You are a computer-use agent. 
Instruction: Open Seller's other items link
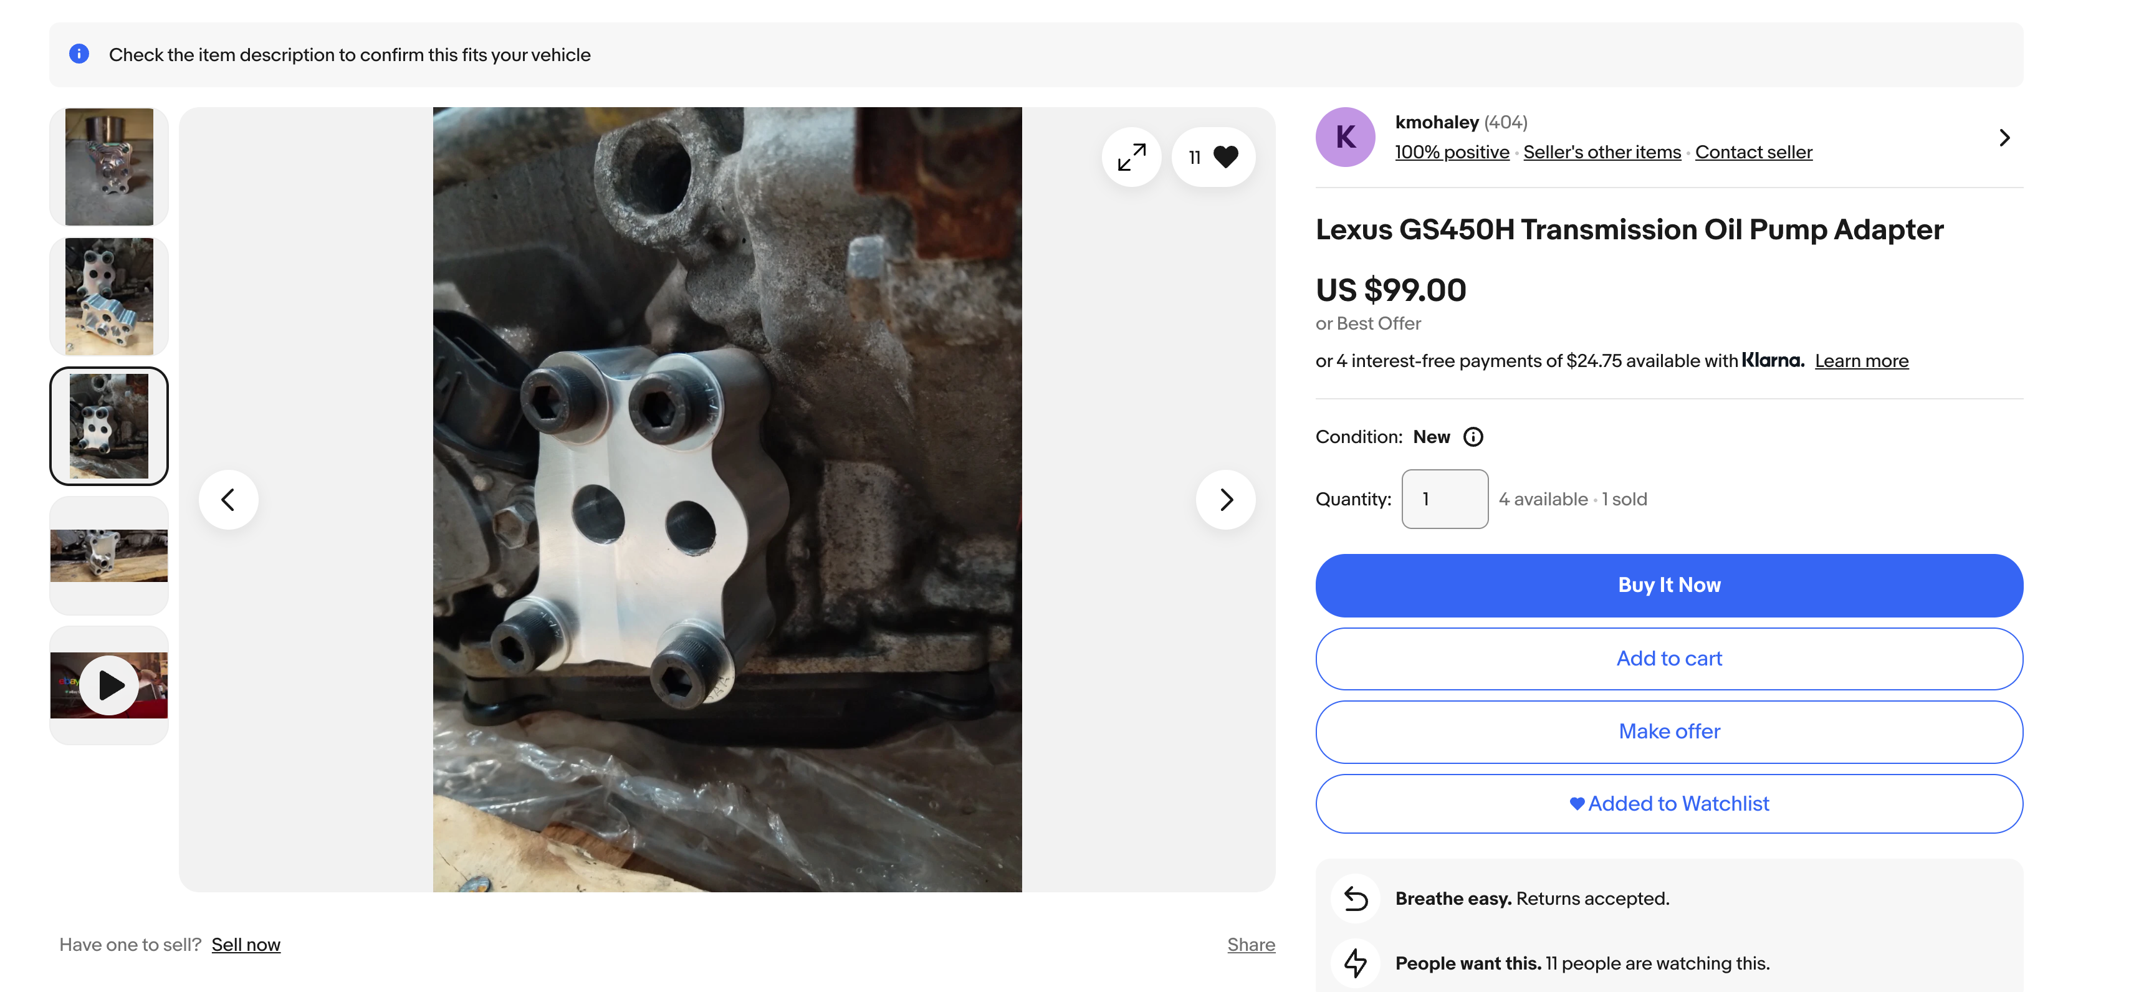(x=1601, y=152)
